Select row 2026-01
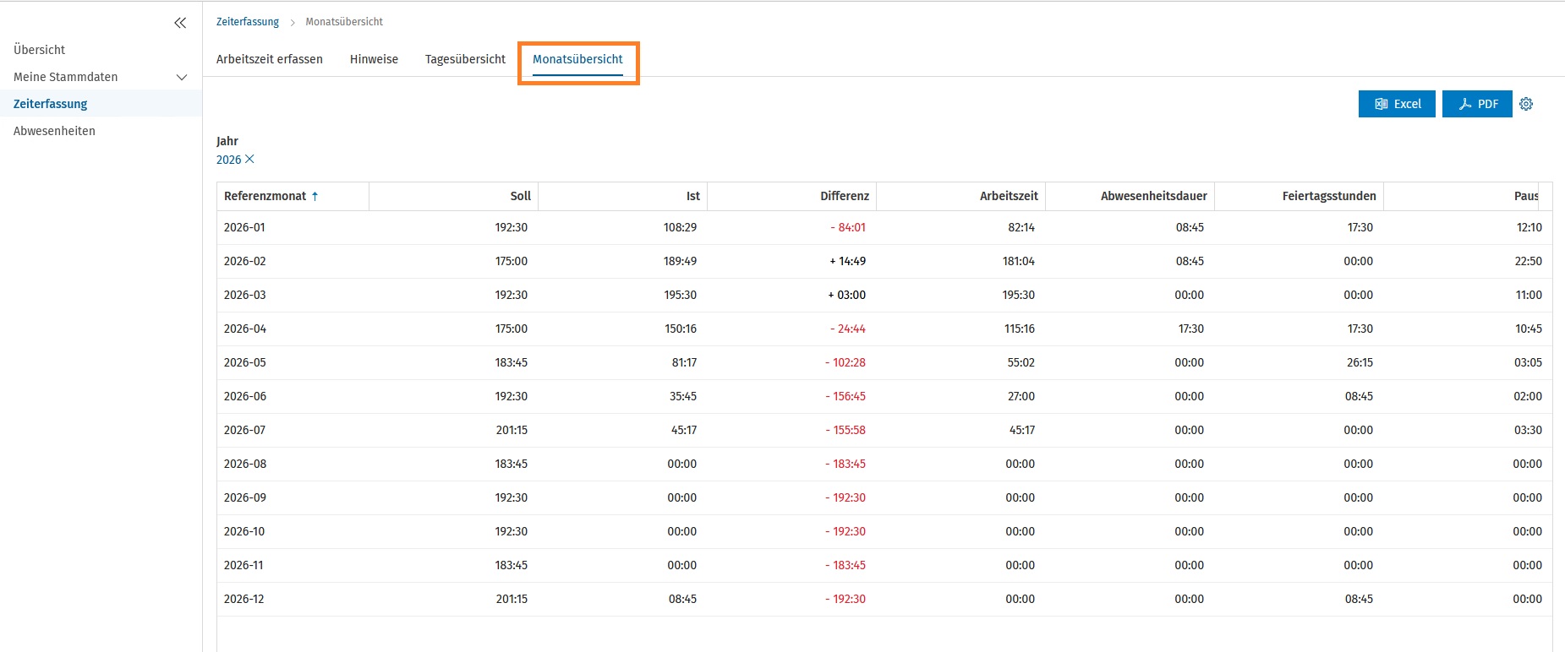Screen dimensions: 1565x652 tap(884, 227)
